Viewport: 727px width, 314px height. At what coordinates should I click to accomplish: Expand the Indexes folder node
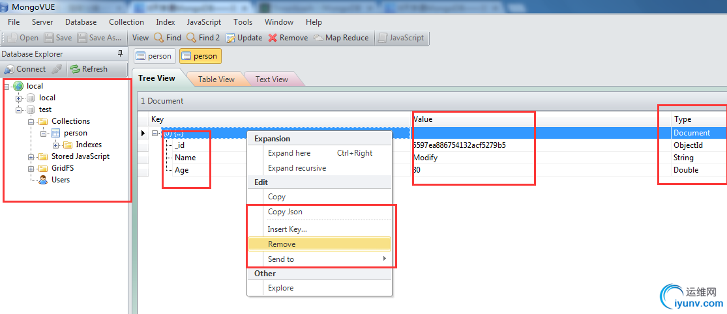coord(55,145)
